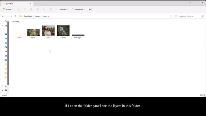Click the breadcrumb folder icon
Image resolution: width=206 pixels, height=116 pixels.
coord(21,16)
